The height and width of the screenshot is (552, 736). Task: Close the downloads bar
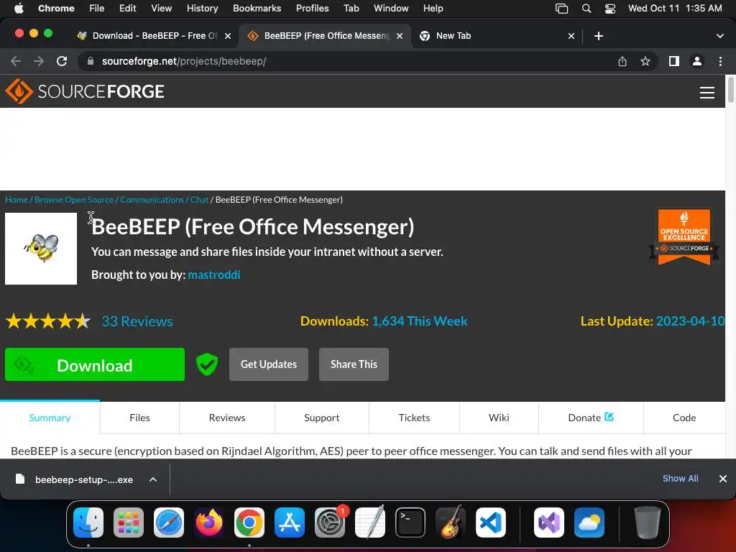coord(723,479)
